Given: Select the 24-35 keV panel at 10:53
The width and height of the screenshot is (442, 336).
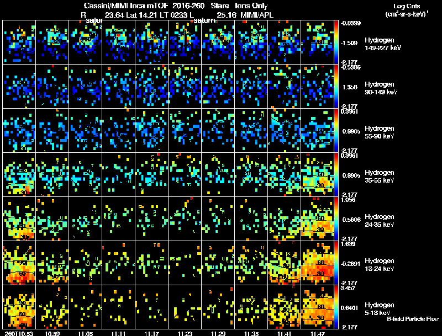Looking at the screenshot, I should click(19, 219).
